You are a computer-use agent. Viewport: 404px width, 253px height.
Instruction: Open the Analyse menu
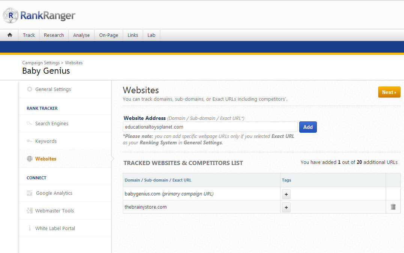[x=81, y=35]
